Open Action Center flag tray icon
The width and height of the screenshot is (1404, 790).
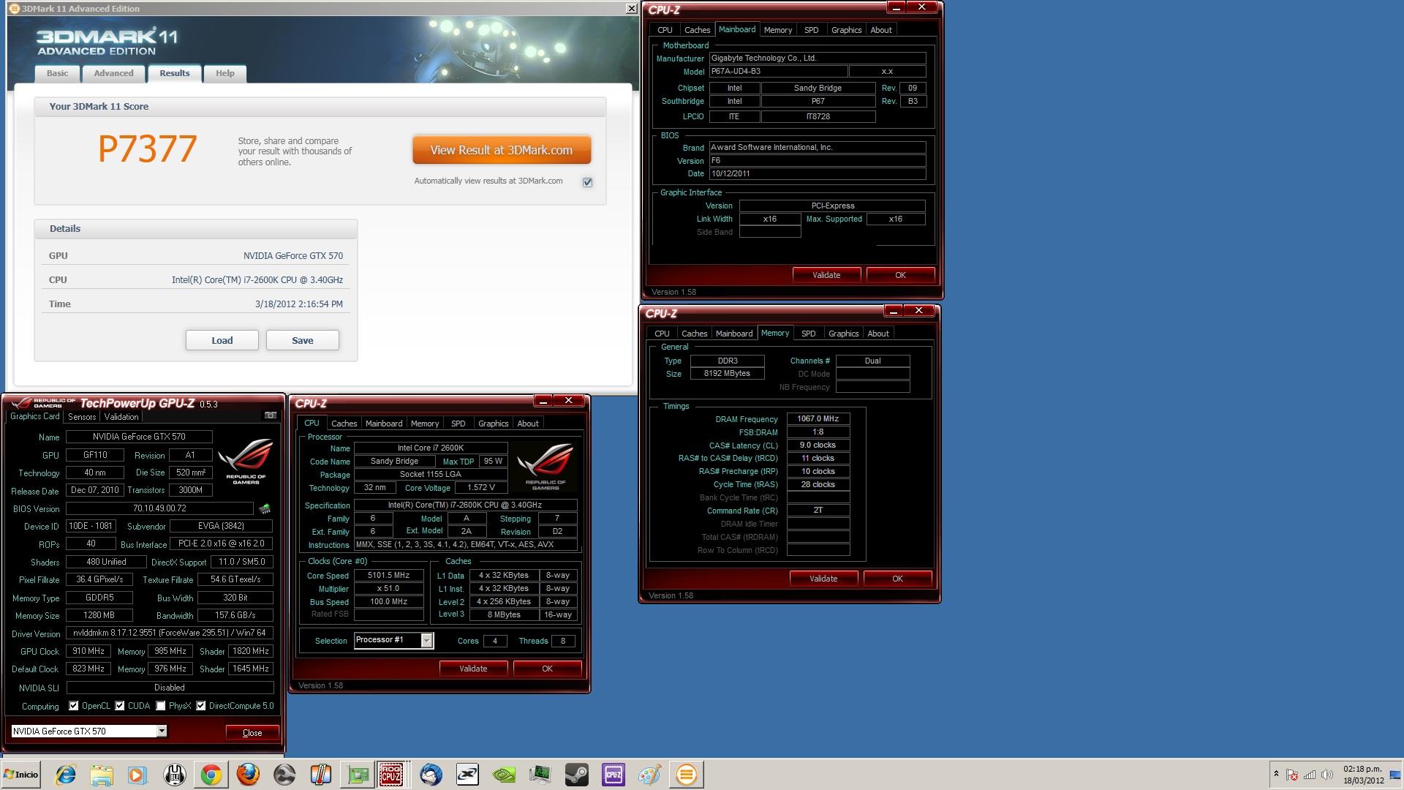click(1292, 775)
